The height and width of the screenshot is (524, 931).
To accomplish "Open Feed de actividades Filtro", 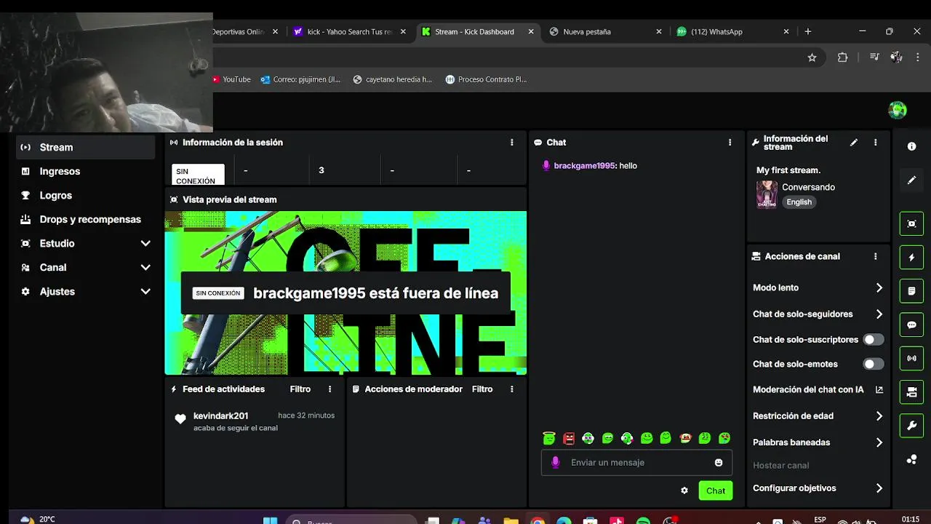I will pos(300,389).
